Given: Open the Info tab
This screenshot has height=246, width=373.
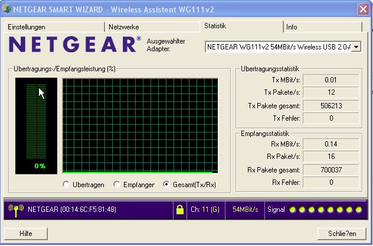Looking at the screenshot, I should (x=323, y=27).
